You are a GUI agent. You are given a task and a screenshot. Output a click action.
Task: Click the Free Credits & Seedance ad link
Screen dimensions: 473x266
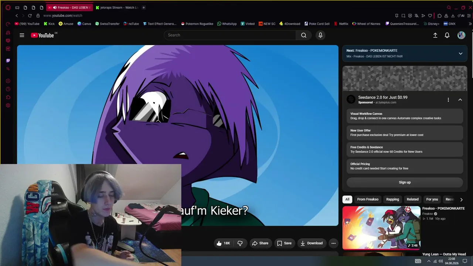coord(405,149)
